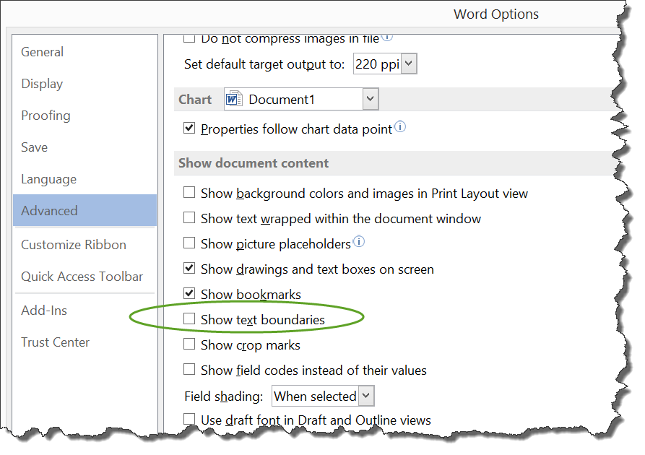The height and width of the screenshot is (455, 645).
Task: Toggle Show crop marks checkbox
Action: point(189,344)
